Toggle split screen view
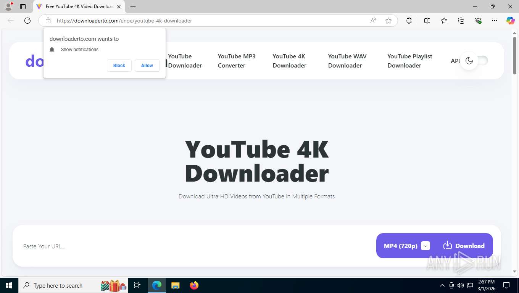The width and height of the screenshot is (519, 293). [427, 21]
